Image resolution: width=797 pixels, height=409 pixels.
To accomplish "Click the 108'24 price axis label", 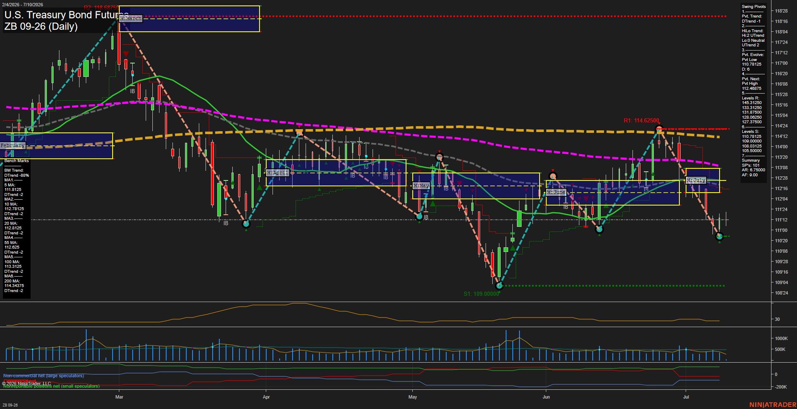I will pyautogui.click(x=782, y=293).
